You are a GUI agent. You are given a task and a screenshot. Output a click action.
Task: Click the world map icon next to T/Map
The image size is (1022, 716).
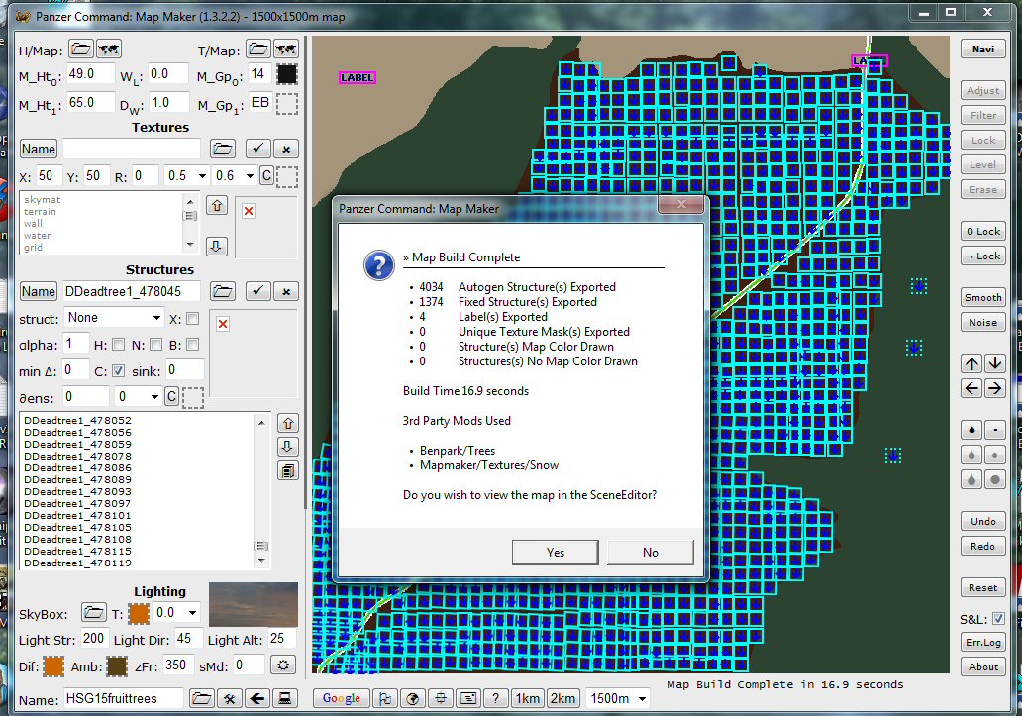(286, 49)
